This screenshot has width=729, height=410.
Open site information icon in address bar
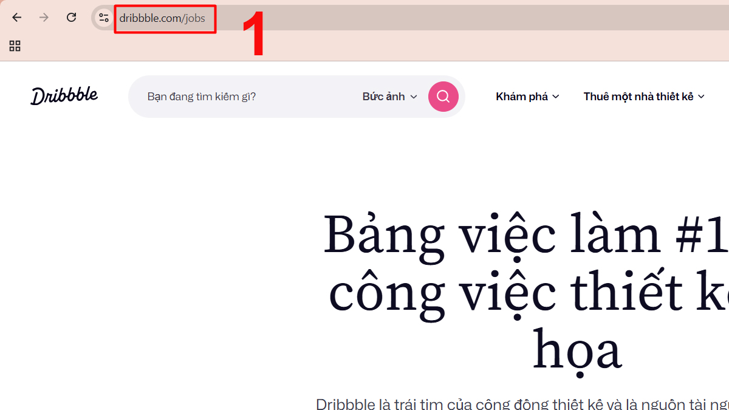coord(103,18)
